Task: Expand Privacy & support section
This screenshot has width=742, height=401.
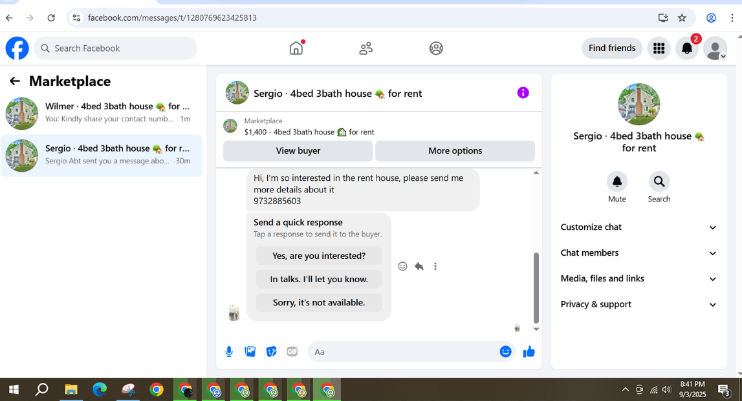Action: coord(638,304)
